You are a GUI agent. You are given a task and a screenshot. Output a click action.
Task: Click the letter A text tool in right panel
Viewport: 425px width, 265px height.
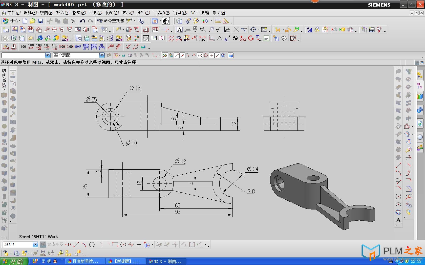pyautogui.click(x=398, y=220)
